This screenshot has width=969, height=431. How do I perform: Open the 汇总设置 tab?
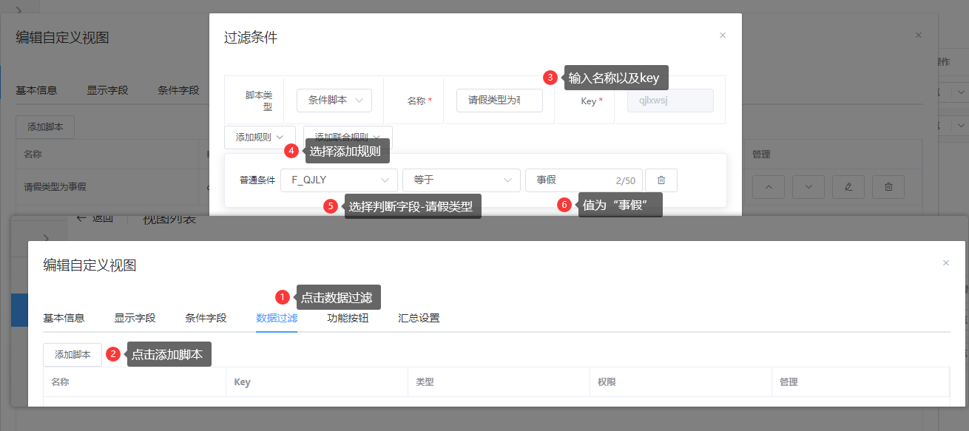point(419,319)
